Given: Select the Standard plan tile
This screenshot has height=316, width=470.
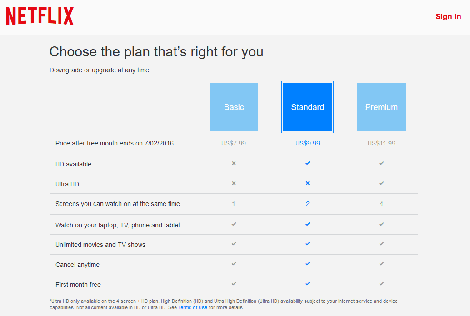Looking at the screenshot, I should [x=308, y=107].
